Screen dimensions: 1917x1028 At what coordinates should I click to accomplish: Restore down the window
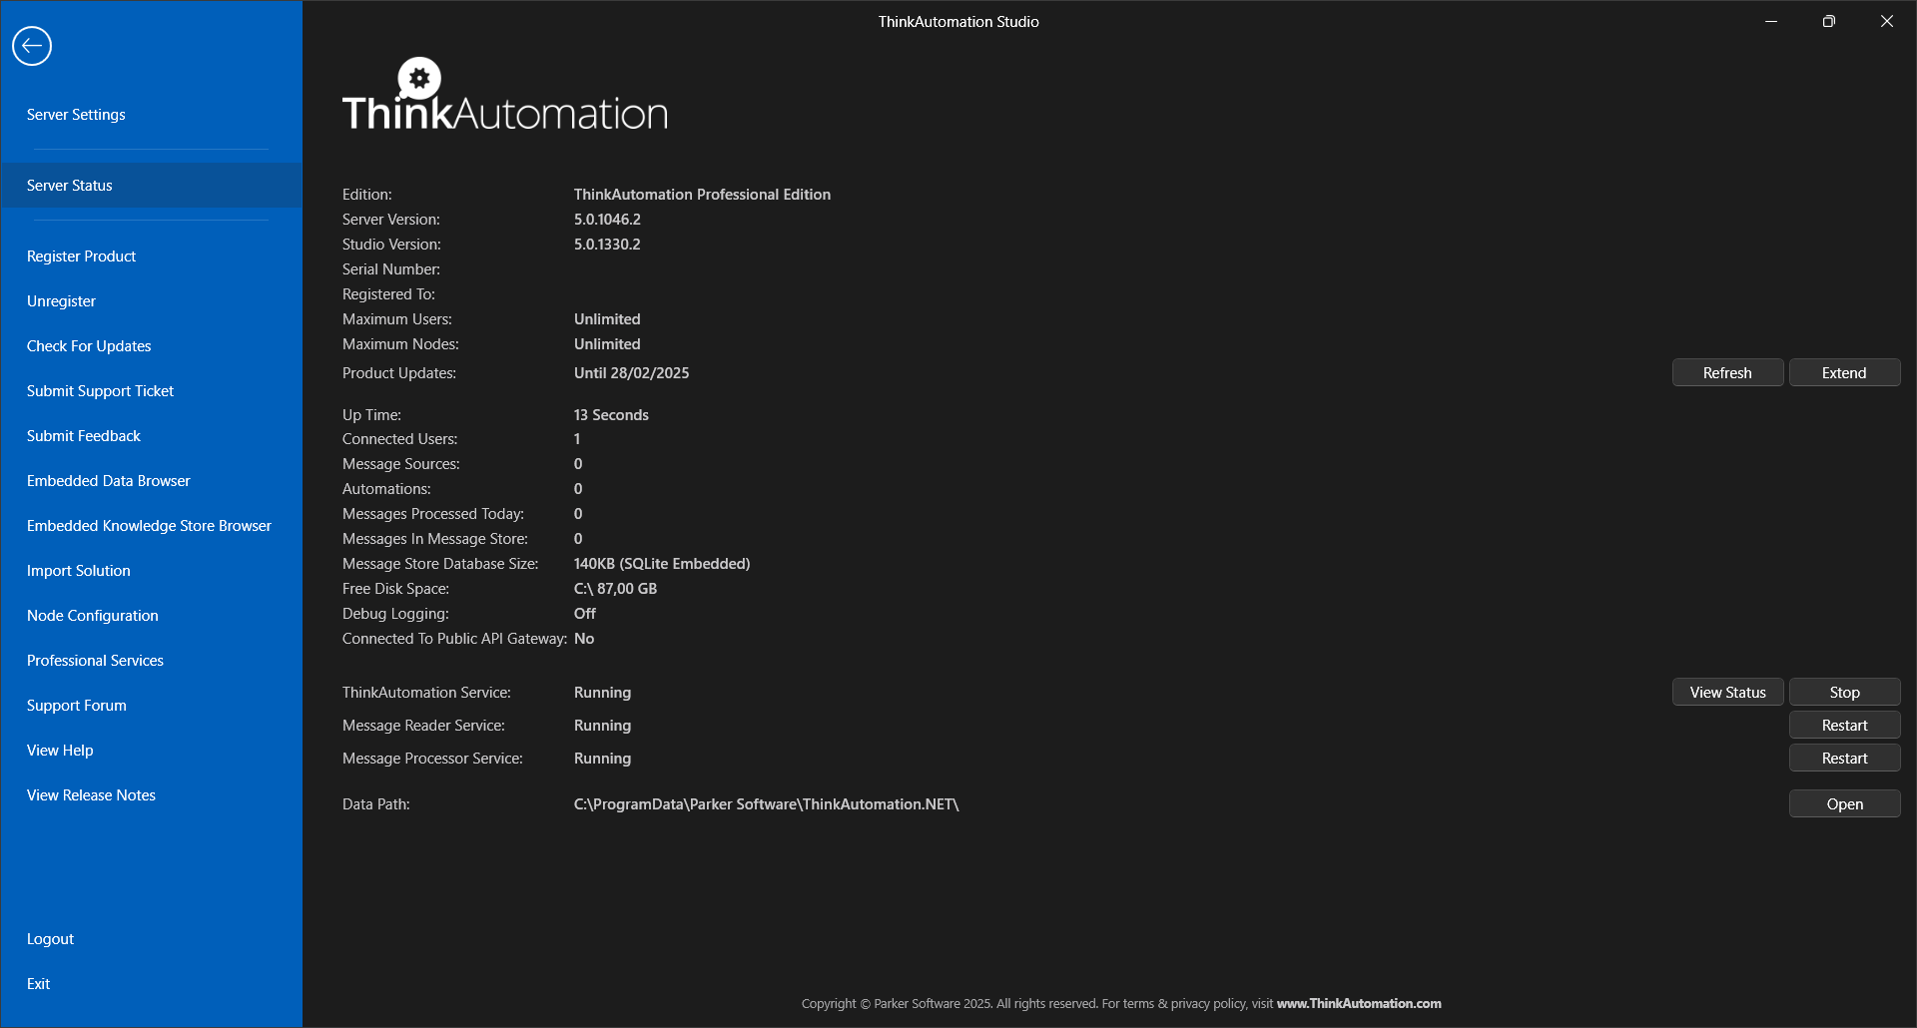[1829, 21]
